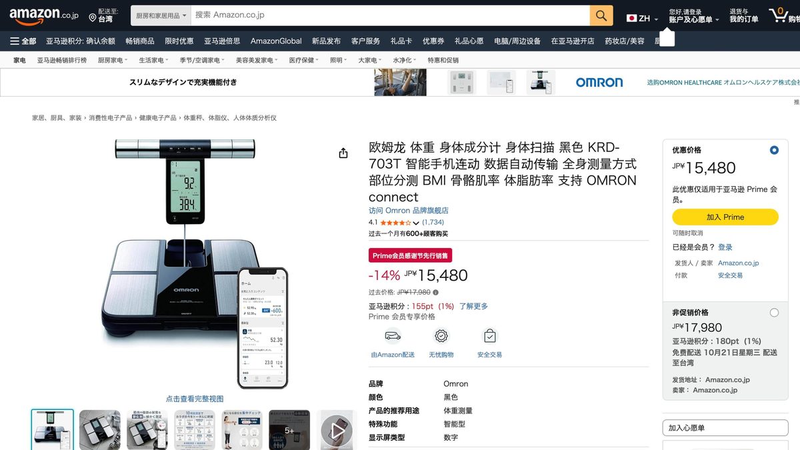Image resolution: width=800 pixels, height=450 pixels.
Task: Click the Prime会员感谢节先行销售 badge
Action: coord(411,255)
